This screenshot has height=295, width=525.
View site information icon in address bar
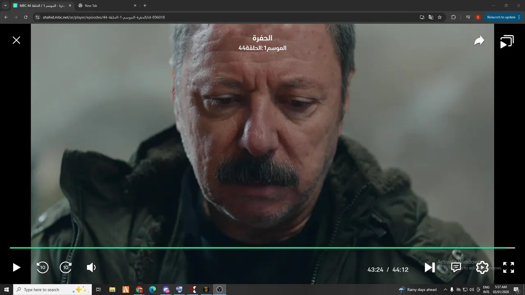[37, 17]
